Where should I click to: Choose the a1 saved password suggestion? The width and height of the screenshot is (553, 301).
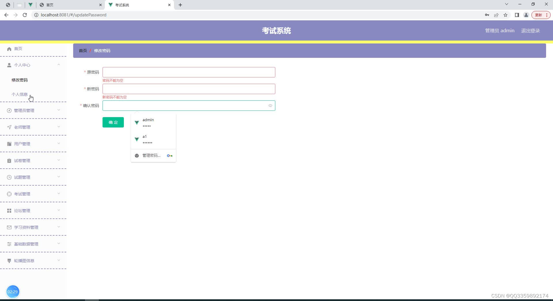pyautogui.click(x=153, y=139)
